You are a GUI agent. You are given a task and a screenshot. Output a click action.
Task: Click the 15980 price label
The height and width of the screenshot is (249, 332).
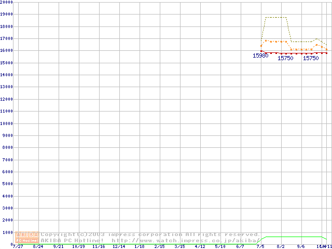[260, 56]
